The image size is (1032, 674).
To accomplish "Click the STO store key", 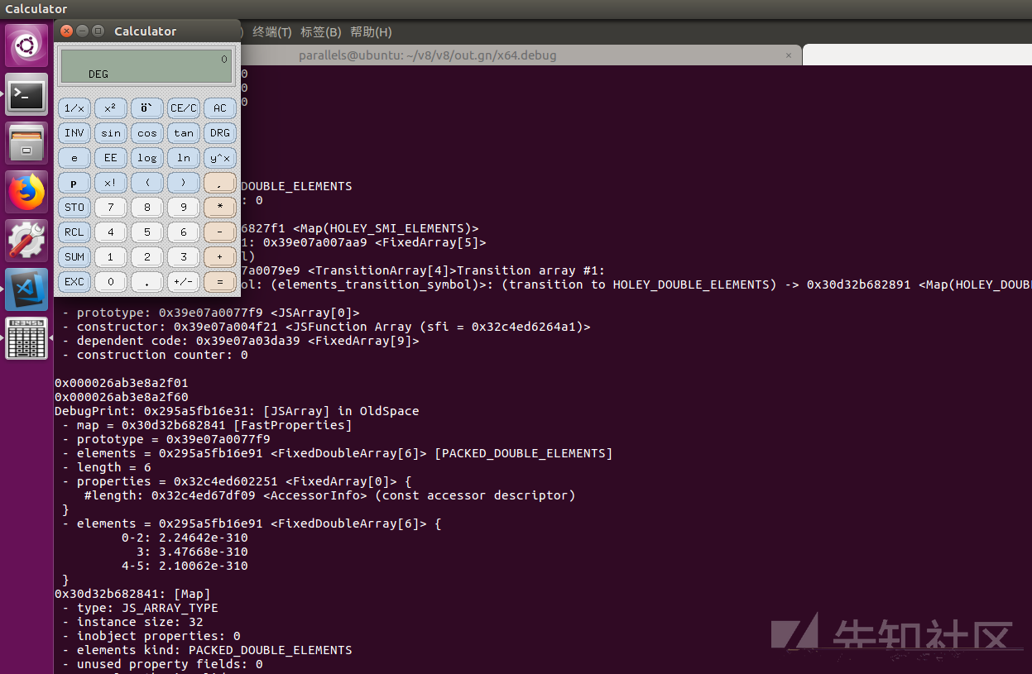I will pyautogui.click(x=74, y=208).
